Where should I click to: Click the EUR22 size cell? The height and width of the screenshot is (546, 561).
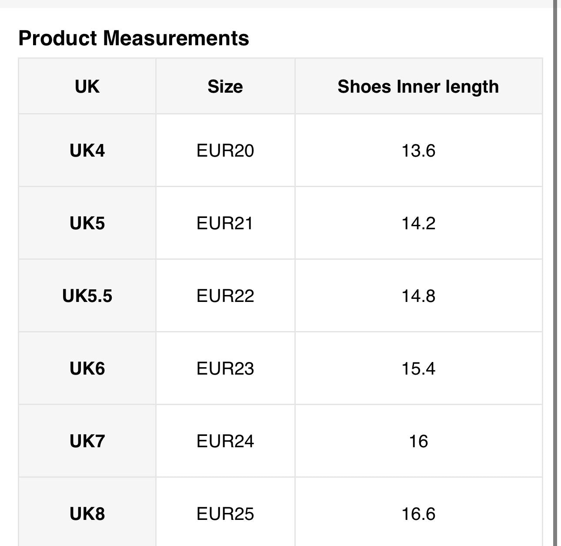225,296
